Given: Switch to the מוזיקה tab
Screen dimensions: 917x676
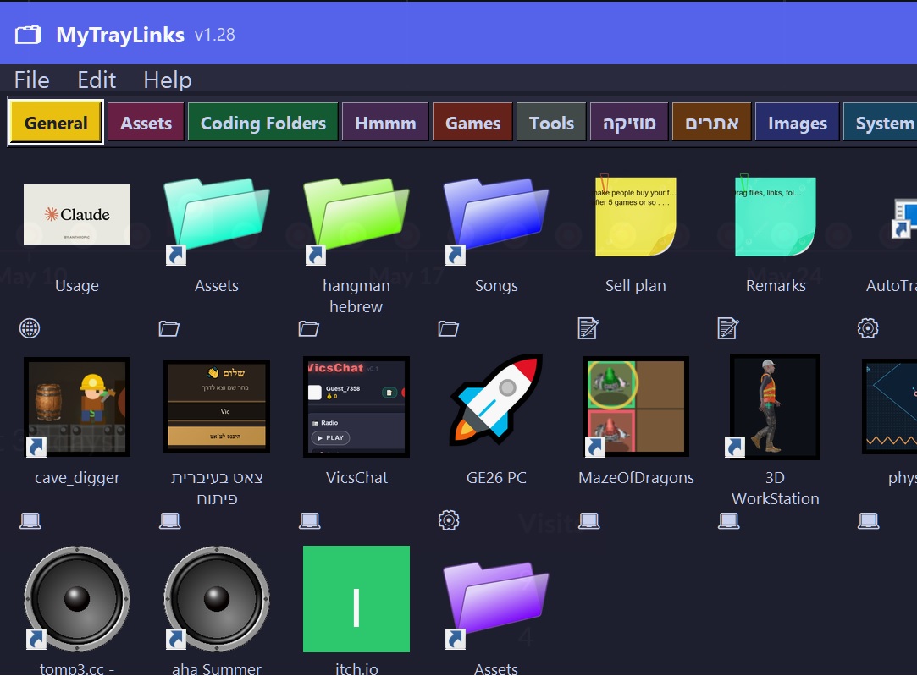Looking at the screenshot, I should (x=629, y=123).
